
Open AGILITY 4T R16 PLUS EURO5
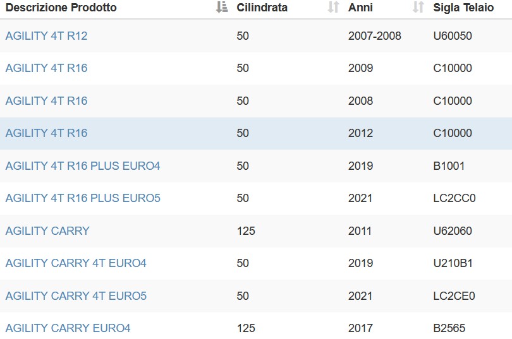(x=83, y=198)
